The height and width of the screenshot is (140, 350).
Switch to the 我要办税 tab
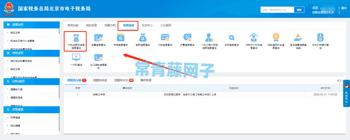110,25
